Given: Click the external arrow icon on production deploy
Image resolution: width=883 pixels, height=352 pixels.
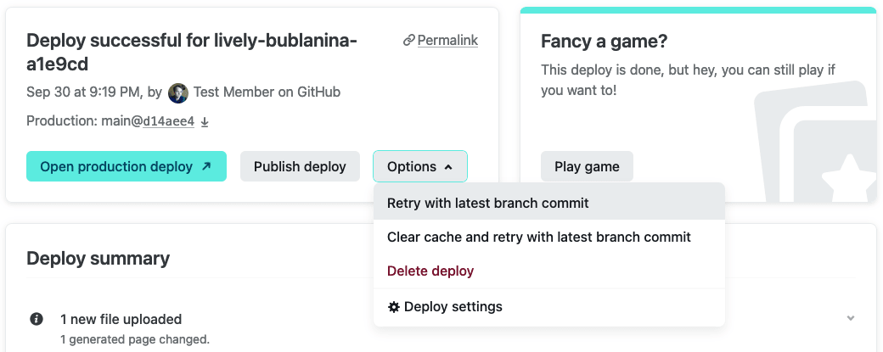Looking at the screenshot, I should pos(206,167).
